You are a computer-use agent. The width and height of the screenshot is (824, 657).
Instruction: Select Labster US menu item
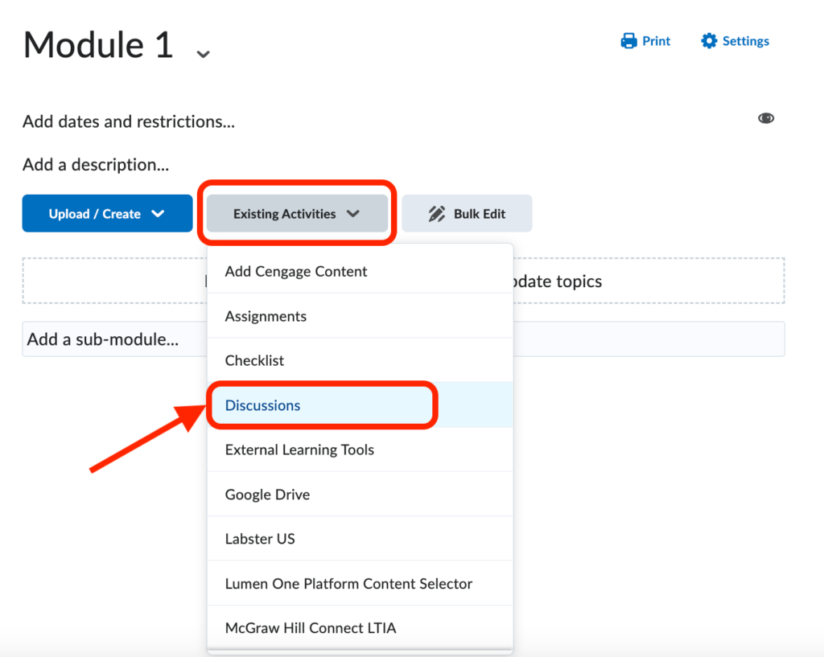point(260,539)
